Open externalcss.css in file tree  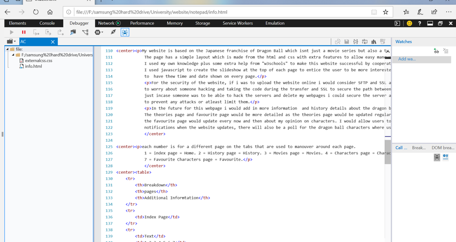[38, 60]
